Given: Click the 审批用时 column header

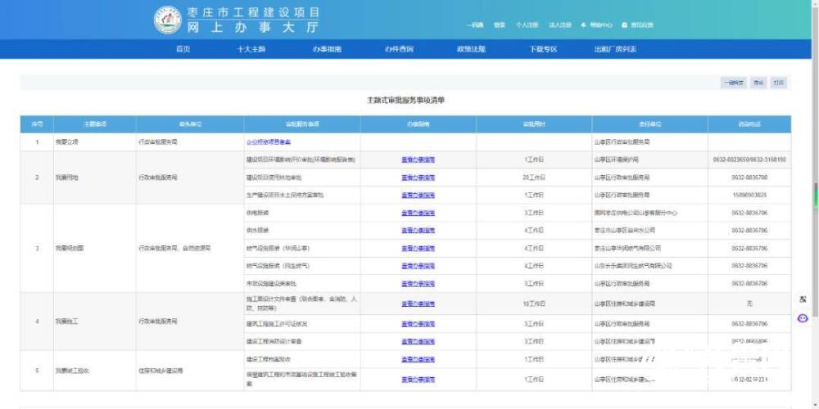Looking at the screenshot, I should coord(534,124).
